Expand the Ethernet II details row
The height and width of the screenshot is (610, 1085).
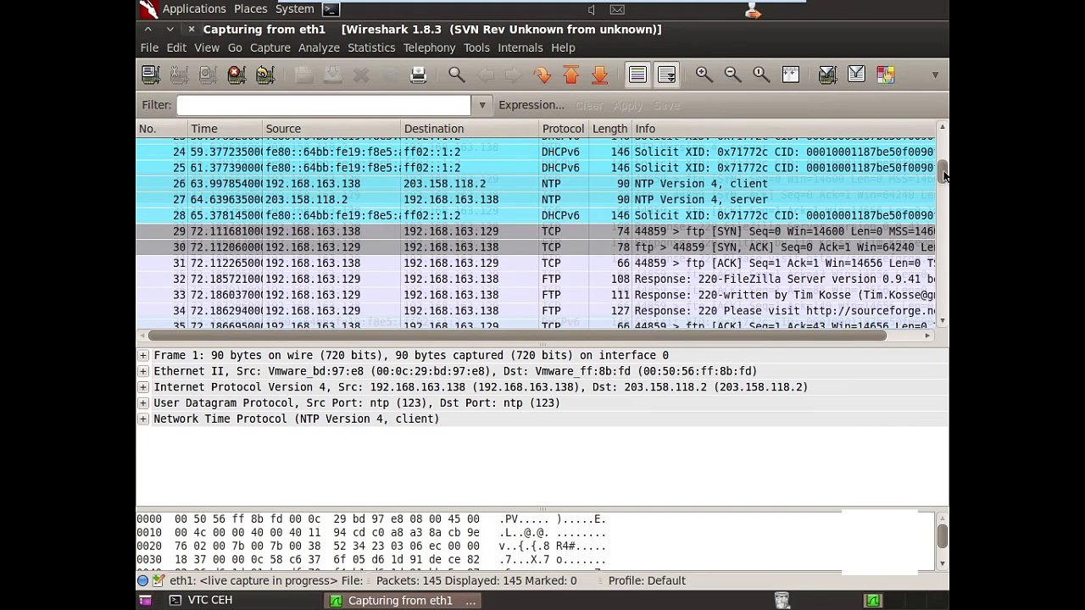(x=142, y=371)
